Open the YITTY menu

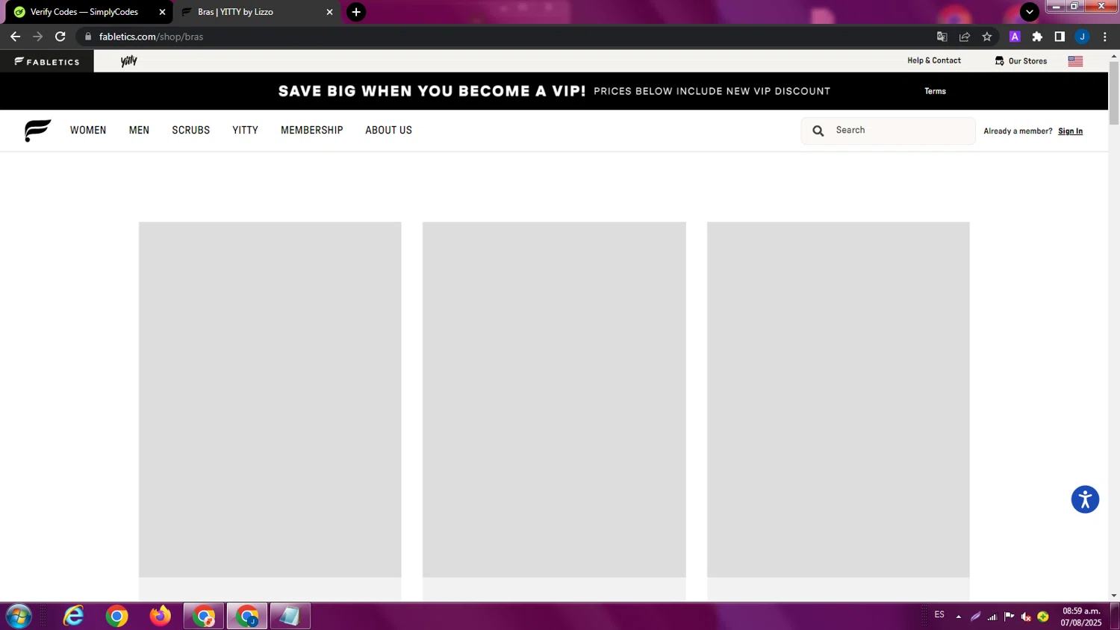click(x=245, y=130)
